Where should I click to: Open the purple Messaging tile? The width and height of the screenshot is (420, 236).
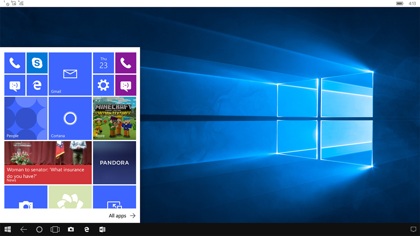pos(126,85)
